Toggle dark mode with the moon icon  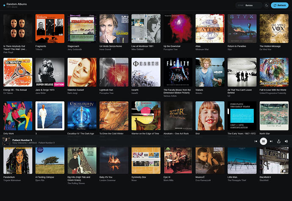click(x=267, y=5)
